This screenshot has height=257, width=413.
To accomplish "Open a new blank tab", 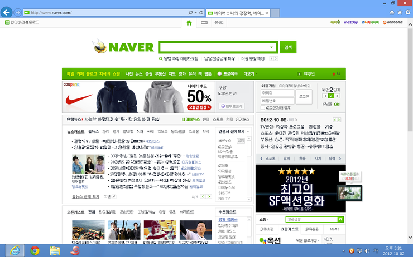I will [275, 13].
